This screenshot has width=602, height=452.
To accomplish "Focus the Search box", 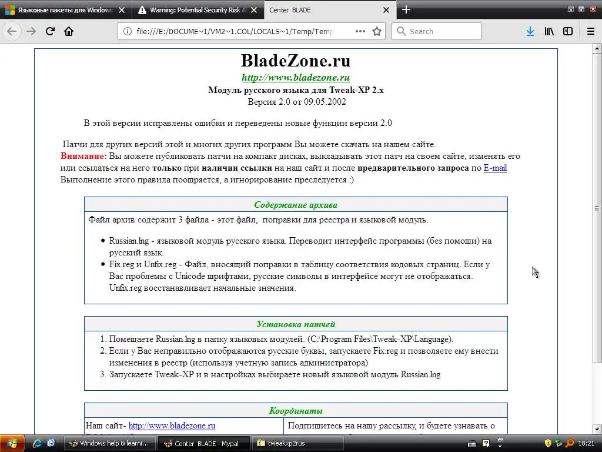I will (x=436, y=31).
